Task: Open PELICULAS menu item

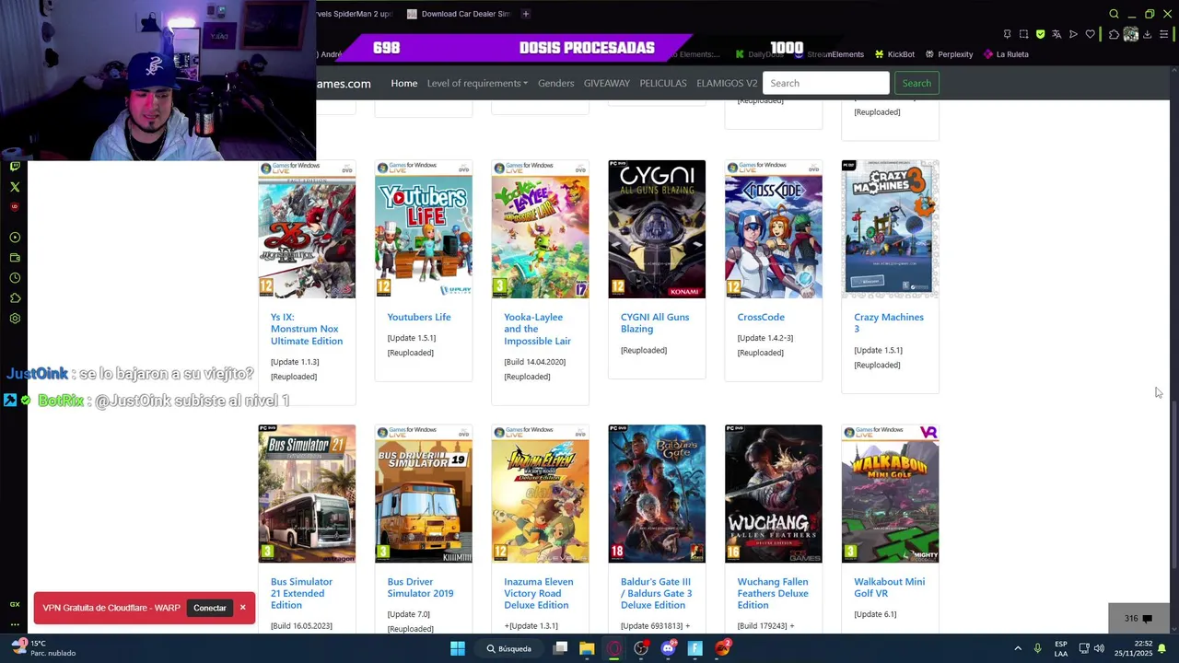Action: click(x=663, y=83)
